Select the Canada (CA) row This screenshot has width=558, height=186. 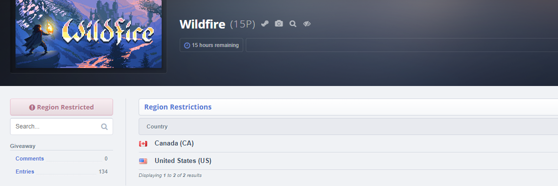pos(348,143)
